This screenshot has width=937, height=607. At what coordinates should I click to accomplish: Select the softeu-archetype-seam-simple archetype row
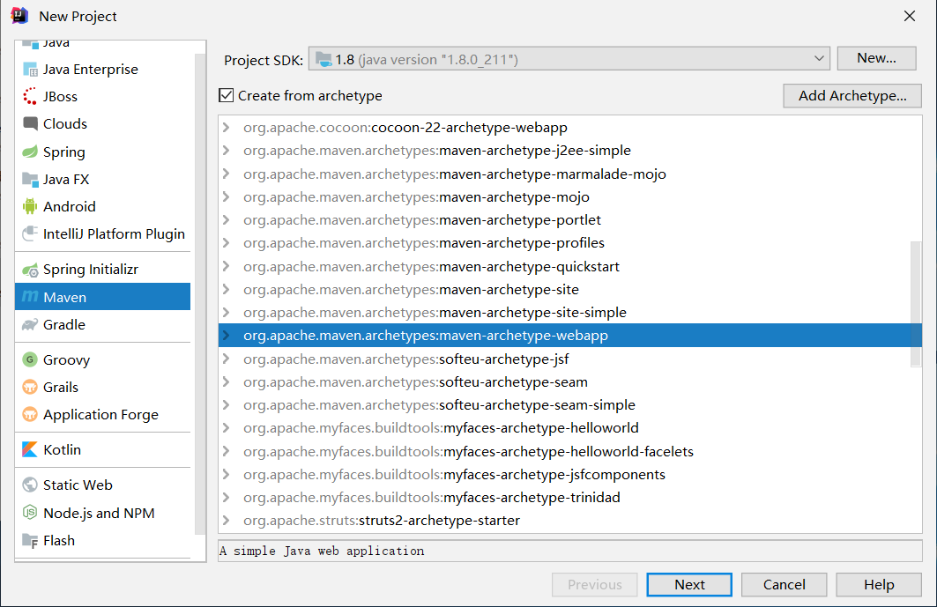[x=569, y=405]
